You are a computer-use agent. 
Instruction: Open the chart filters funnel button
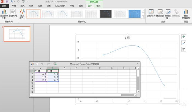pyautogui.click(x=183, y=49)
